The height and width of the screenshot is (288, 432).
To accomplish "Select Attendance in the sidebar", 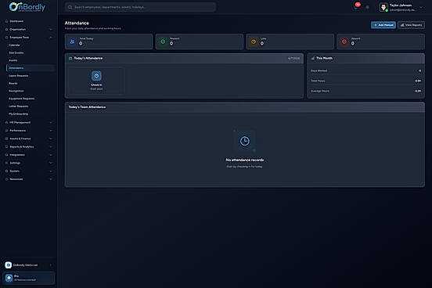I will [31, 68].
